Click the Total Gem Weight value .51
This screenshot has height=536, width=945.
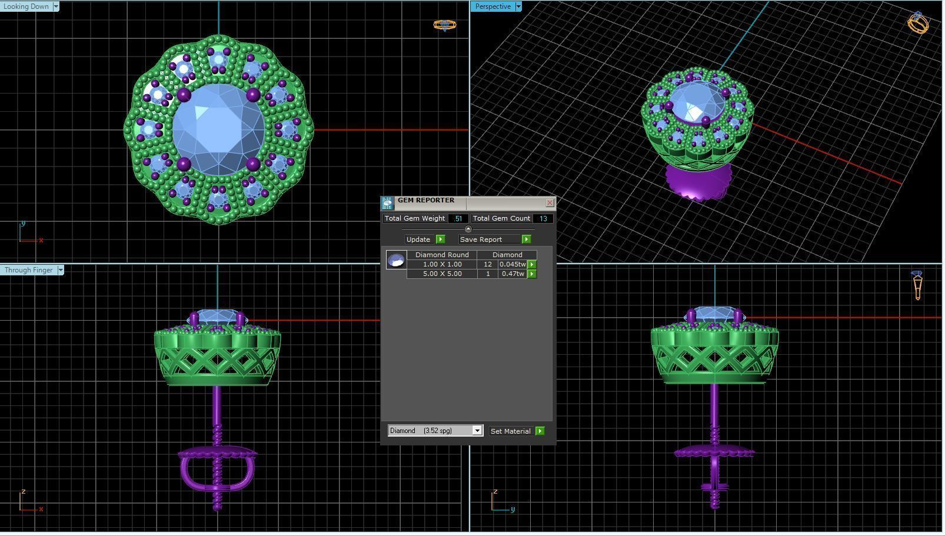(x=458, y=218)
